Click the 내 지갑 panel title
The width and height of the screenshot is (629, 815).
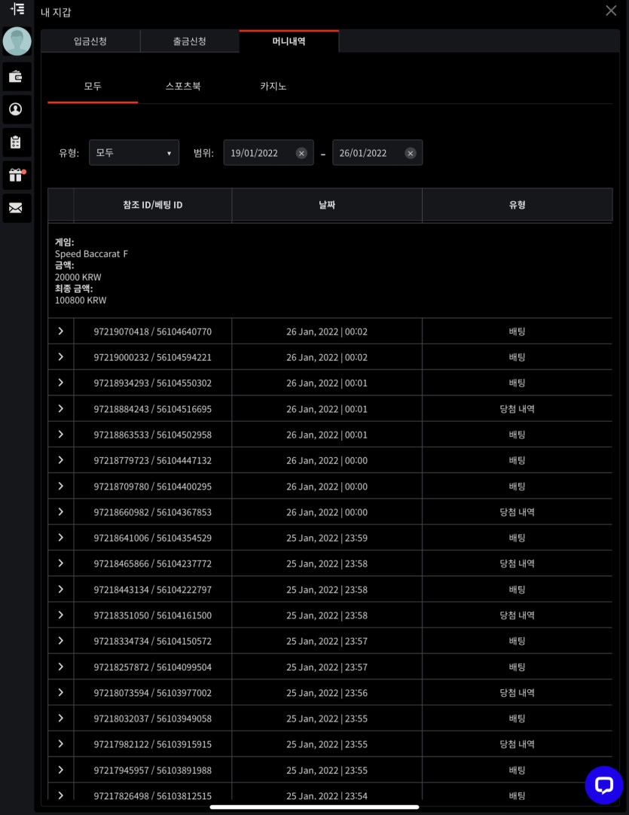click(56, 12)
